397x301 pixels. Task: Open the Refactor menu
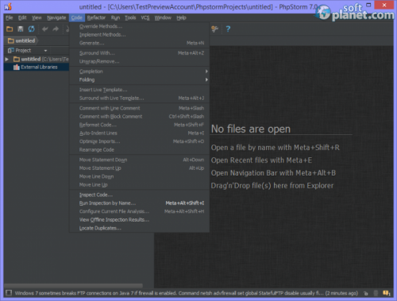click(96, 17)
